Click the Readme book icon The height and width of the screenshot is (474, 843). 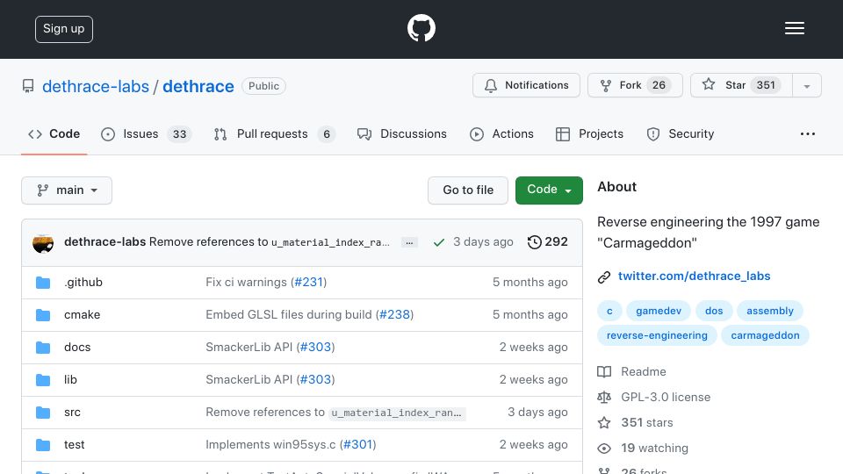point(604,372)
